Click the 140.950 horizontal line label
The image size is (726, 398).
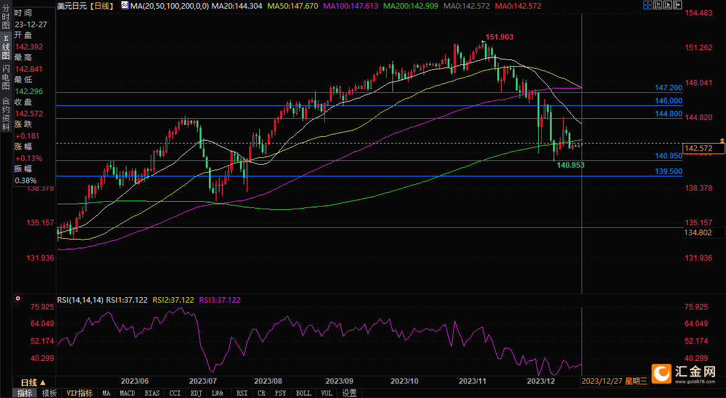[x=668, y=156]
